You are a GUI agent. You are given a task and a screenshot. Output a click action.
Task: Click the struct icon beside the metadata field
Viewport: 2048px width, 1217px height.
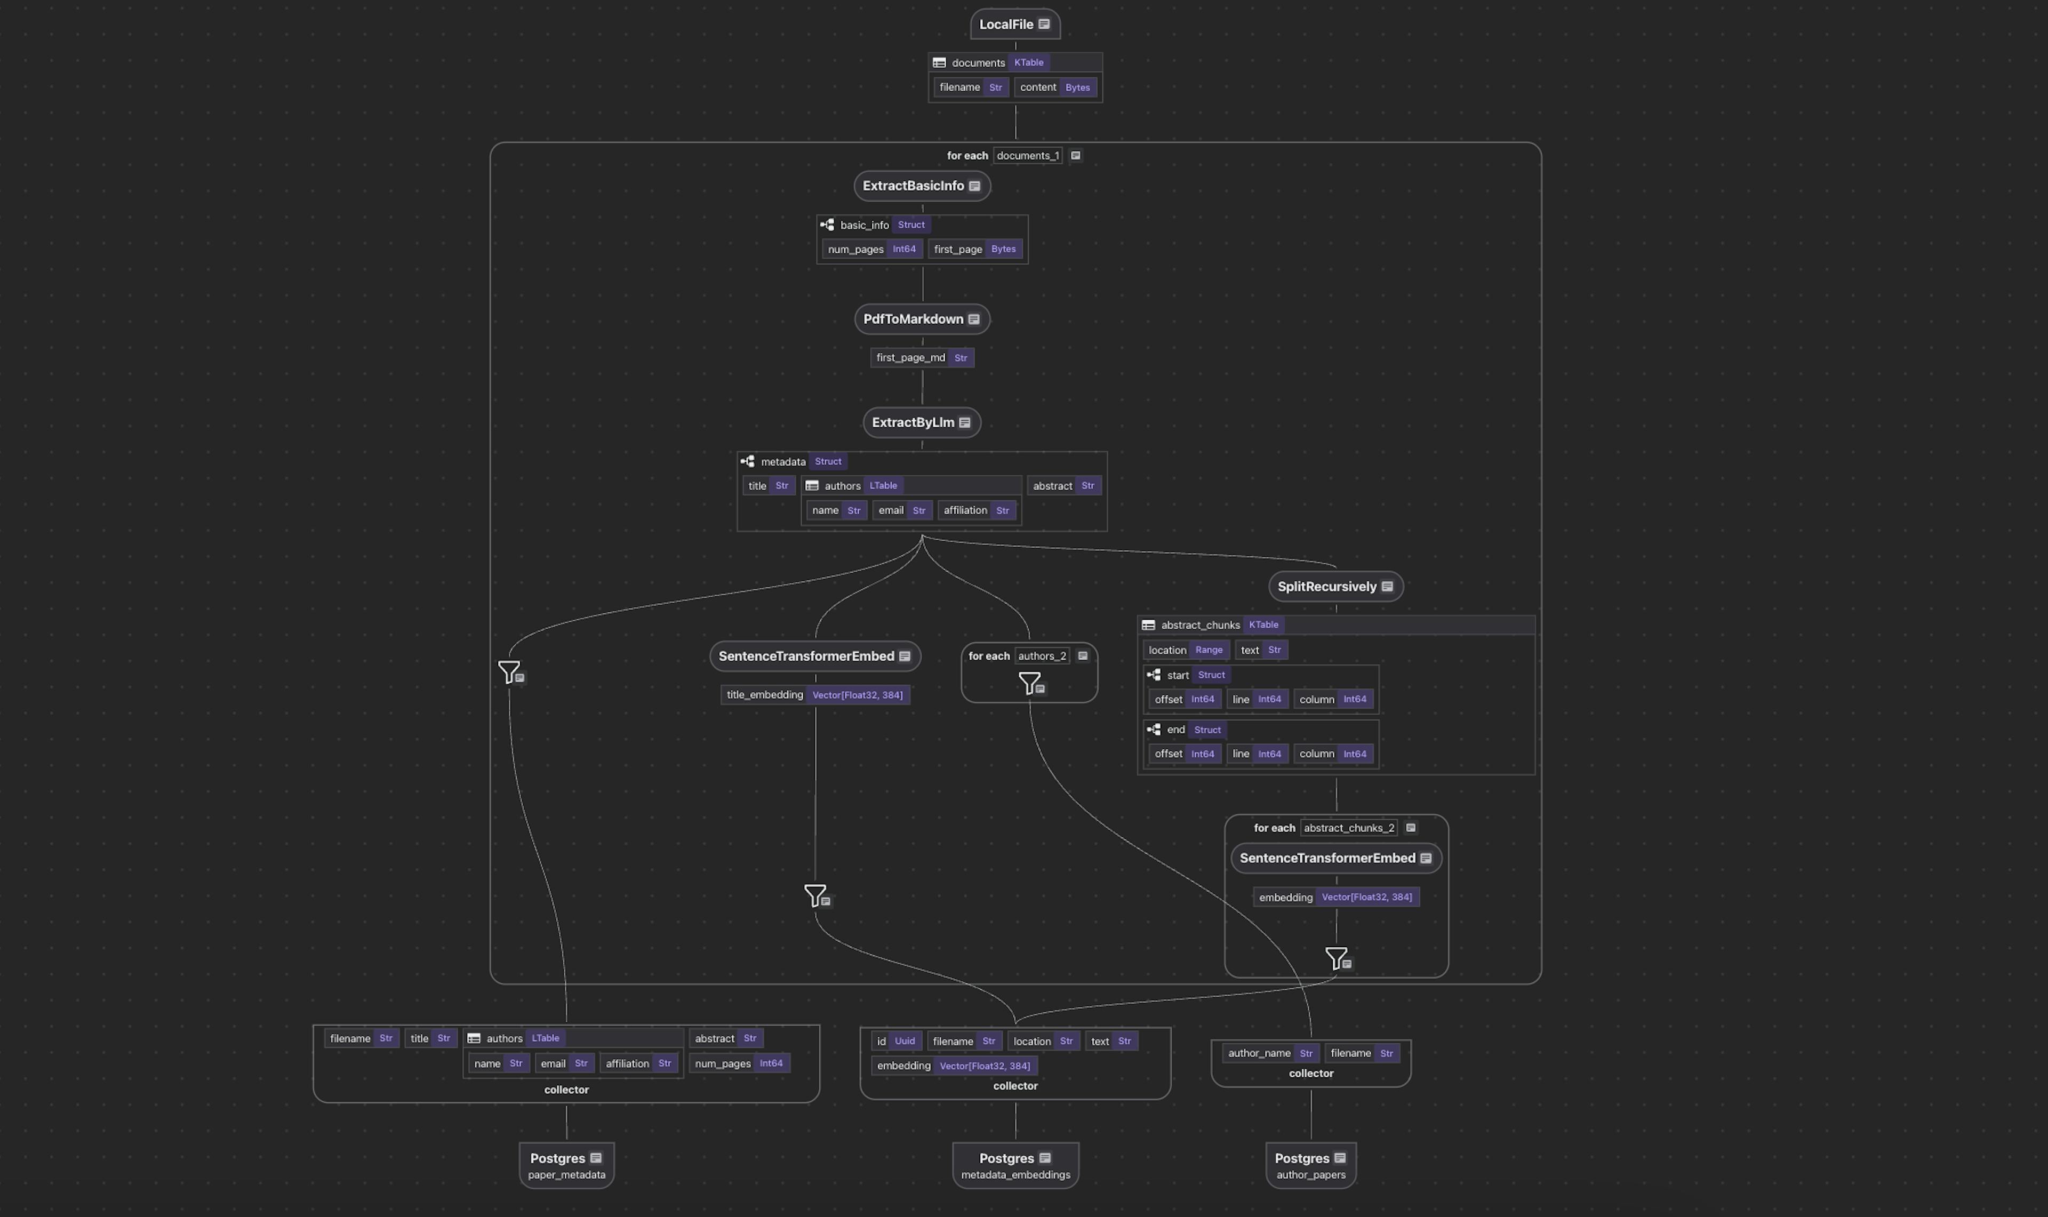point(748,461)
